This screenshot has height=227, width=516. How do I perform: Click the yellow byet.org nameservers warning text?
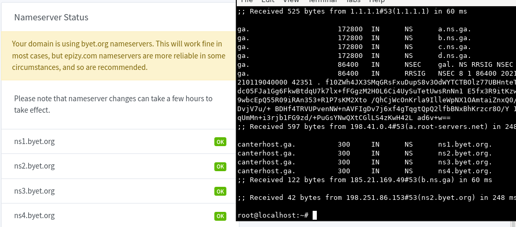pos(119,55)
